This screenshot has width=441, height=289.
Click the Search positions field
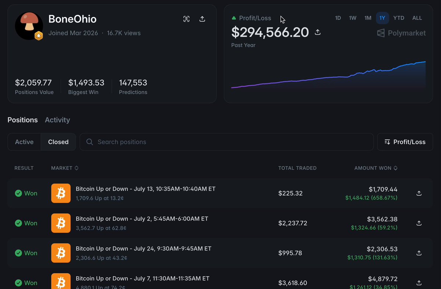[227, 142]
